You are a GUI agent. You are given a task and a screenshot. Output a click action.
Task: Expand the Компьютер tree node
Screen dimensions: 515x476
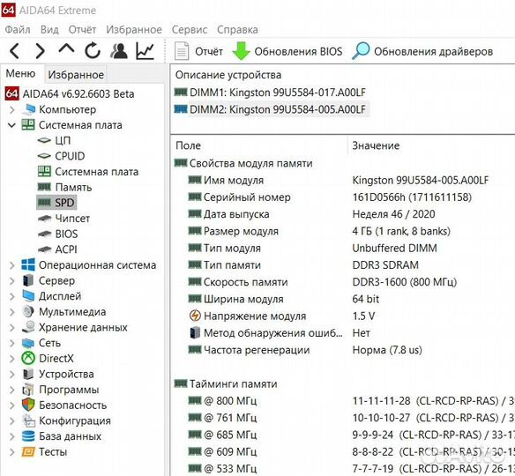click(11, 109)
